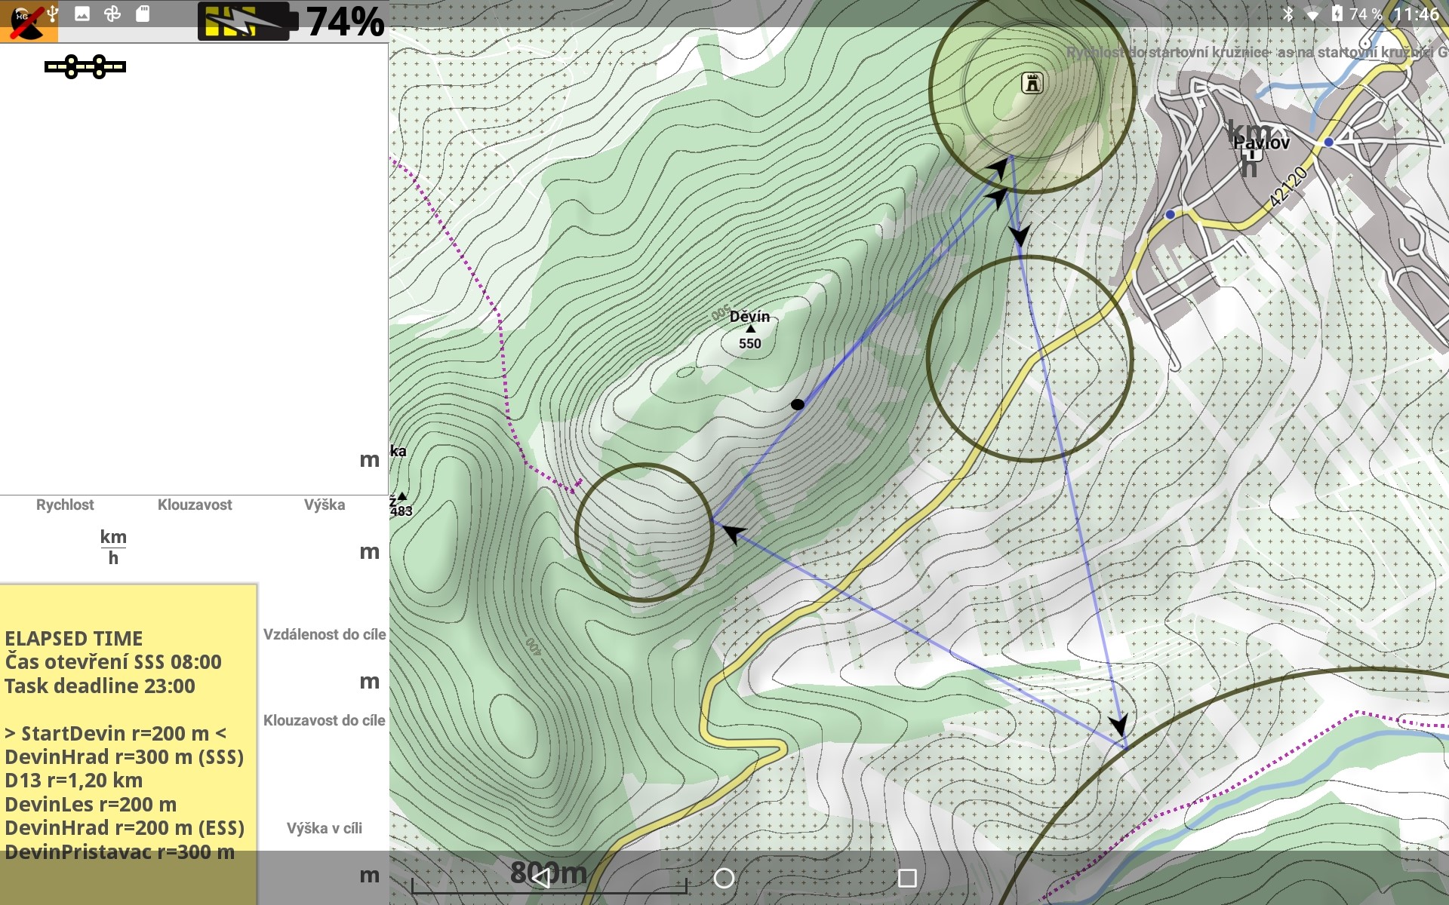Tap the black pilot position dot
Screen dimensions: 1449x905
(x=798, y=405)
